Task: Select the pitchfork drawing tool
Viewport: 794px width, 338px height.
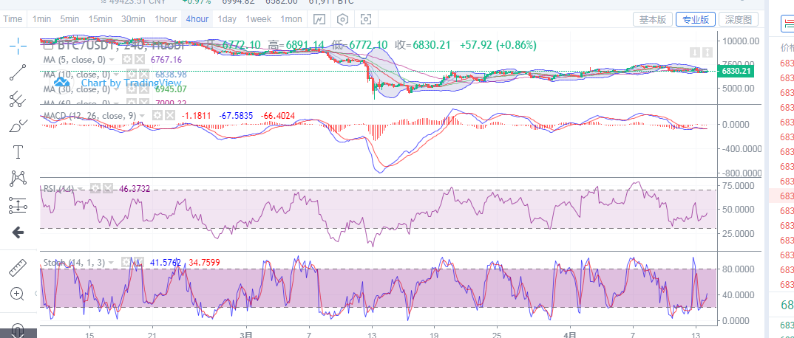Action: tap(18, 99)
